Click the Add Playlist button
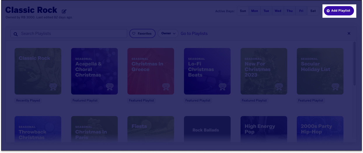The width and height of the screenshot is (363, 153). coord(339,11)
